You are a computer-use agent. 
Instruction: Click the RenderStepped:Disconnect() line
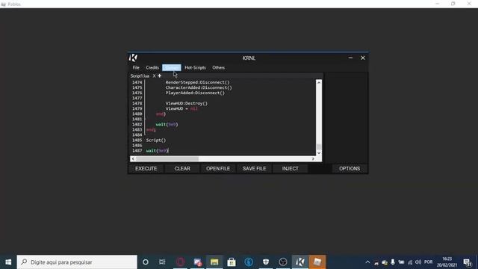[x=197, y=82]
